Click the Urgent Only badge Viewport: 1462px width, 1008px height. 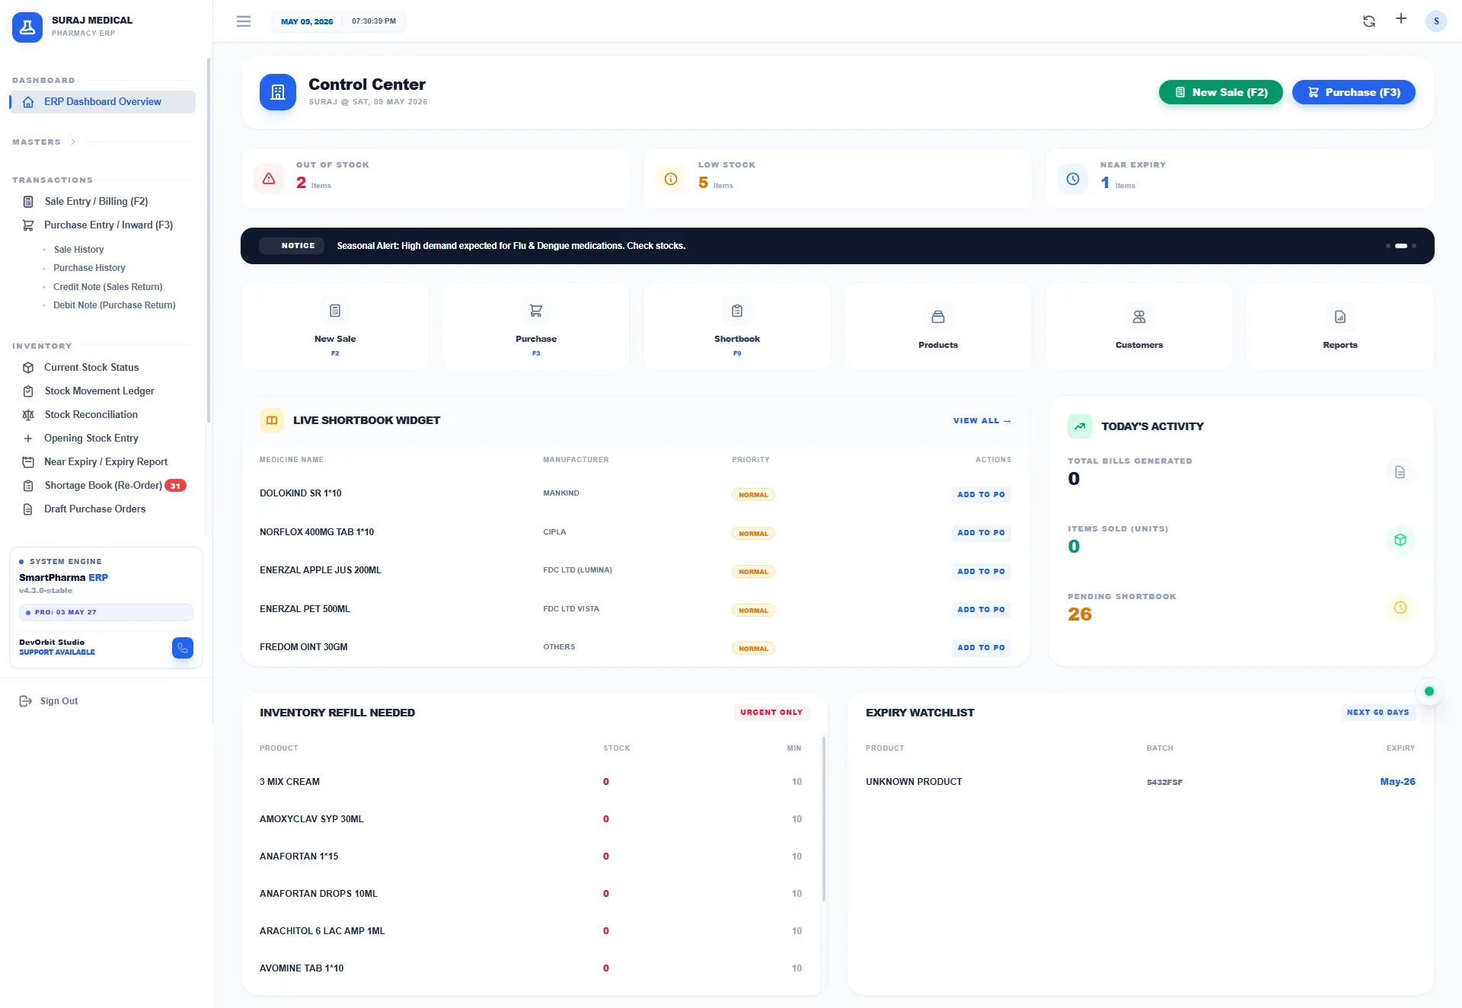click(x=771, y=713)
